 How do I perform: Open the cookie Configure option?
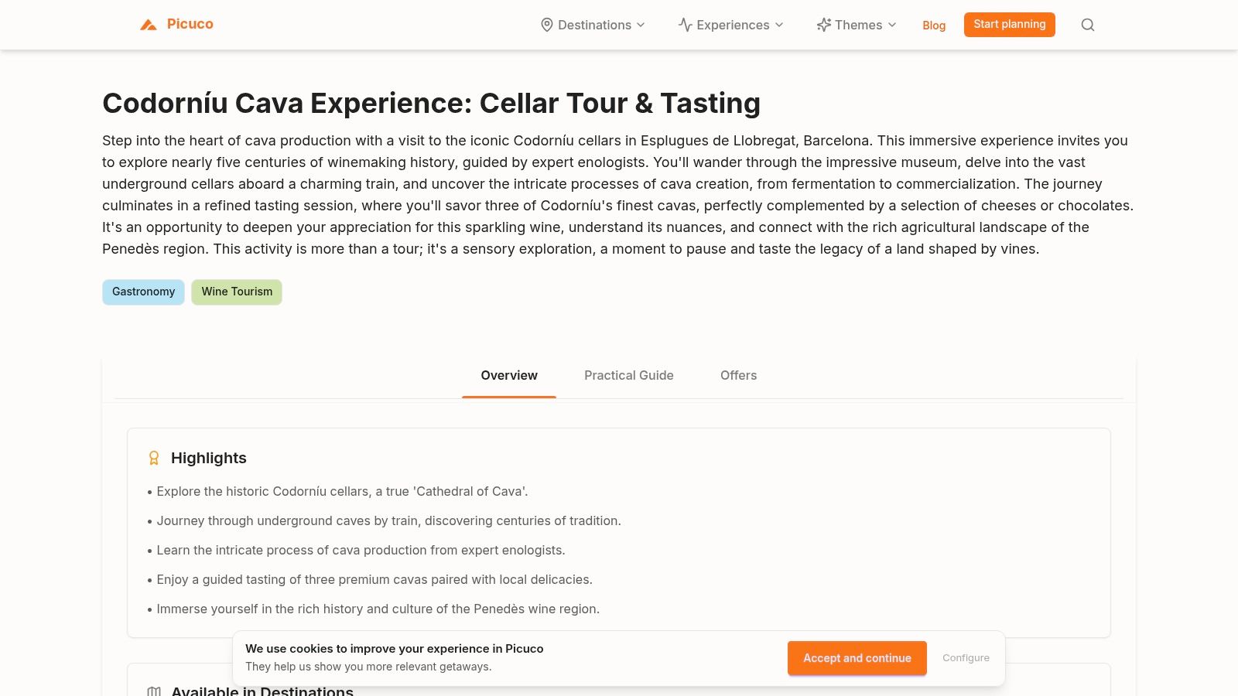point(966,658)
